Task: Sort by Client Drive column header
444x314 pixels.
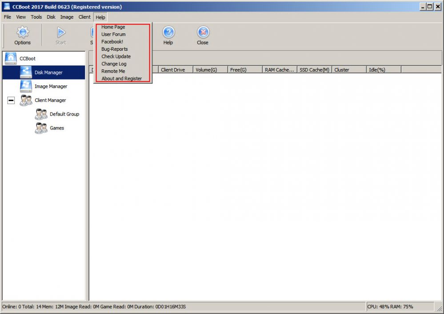Action: pos(176,70)
